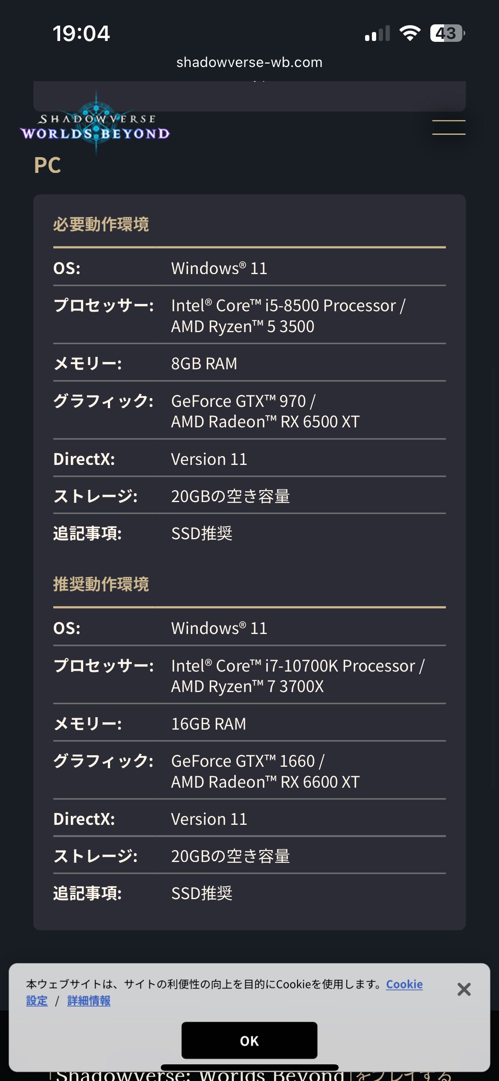Tap the shadowverse-wb.com address bar
499x1081 pixels.
[x=249, y=62]
